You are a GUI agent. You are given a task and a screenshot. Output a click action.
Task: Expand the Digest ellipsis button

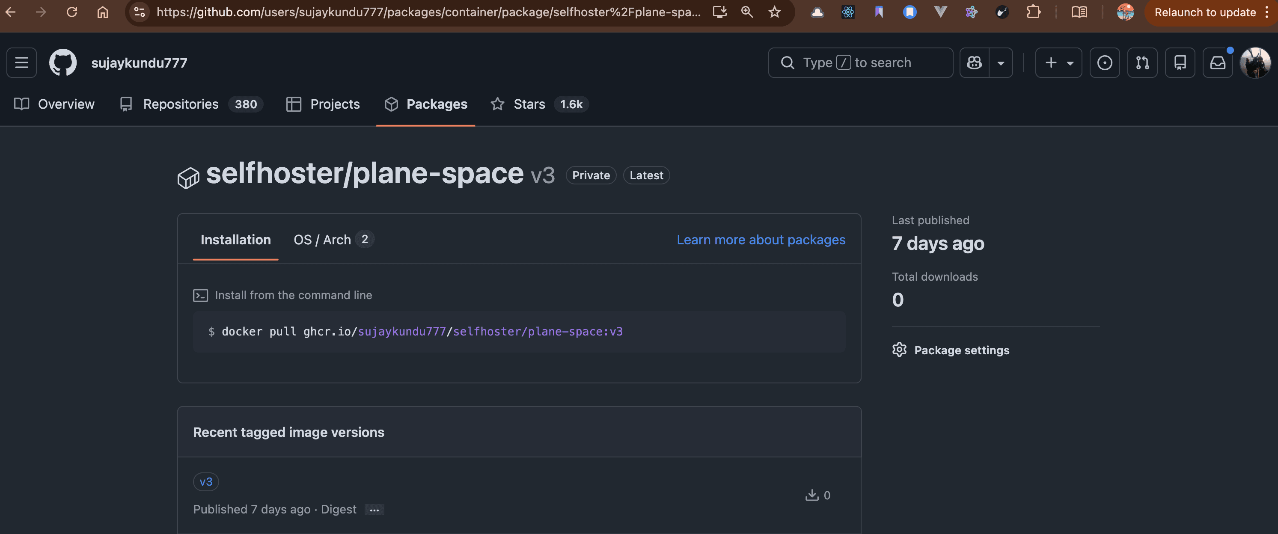pyautogui.click(x=374, y=510)
